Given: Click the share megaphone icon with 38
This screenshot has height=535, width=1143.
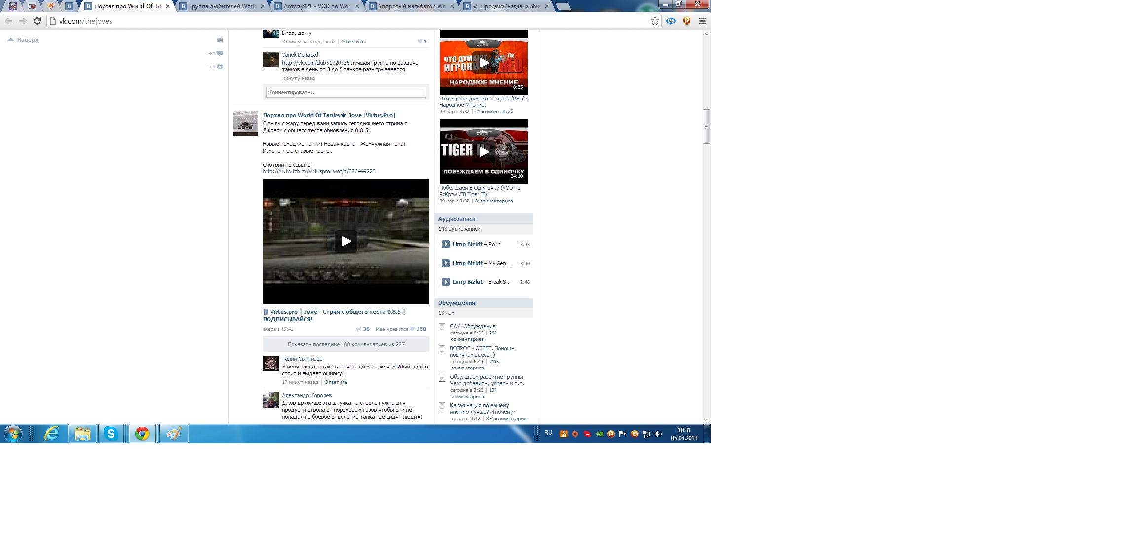Looking at the screenshot, I should pos(358,329).
